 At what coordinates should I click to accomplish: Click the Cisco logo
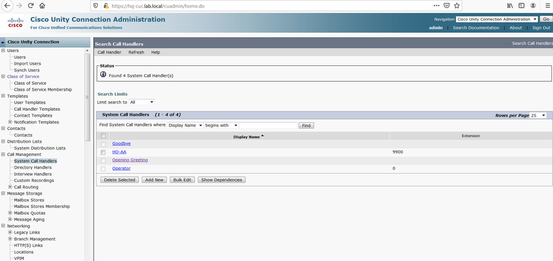pyautogui.click(x=15, y=23)
